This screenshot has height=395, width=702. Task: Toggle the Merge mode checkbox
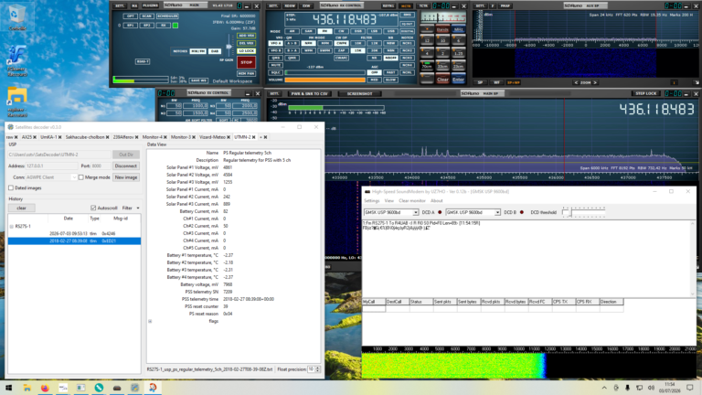pyautogui.click(x=81, y=177)
